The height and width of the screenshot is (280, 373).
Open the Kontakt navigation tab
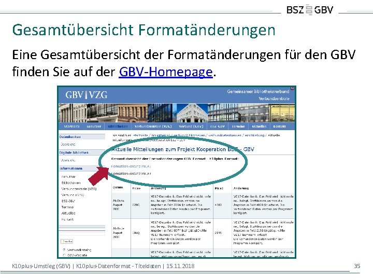click(x=280, y=127)
